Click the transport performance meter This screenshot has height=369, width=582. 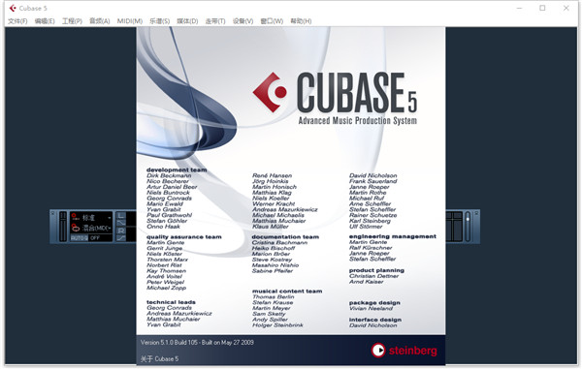point(63,226)
